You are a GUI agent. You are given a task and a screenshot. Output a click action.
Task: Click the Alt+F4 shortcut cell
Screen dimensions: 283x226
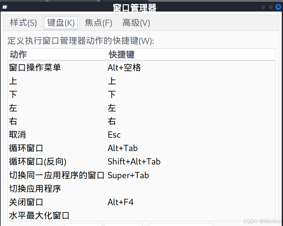121,202
